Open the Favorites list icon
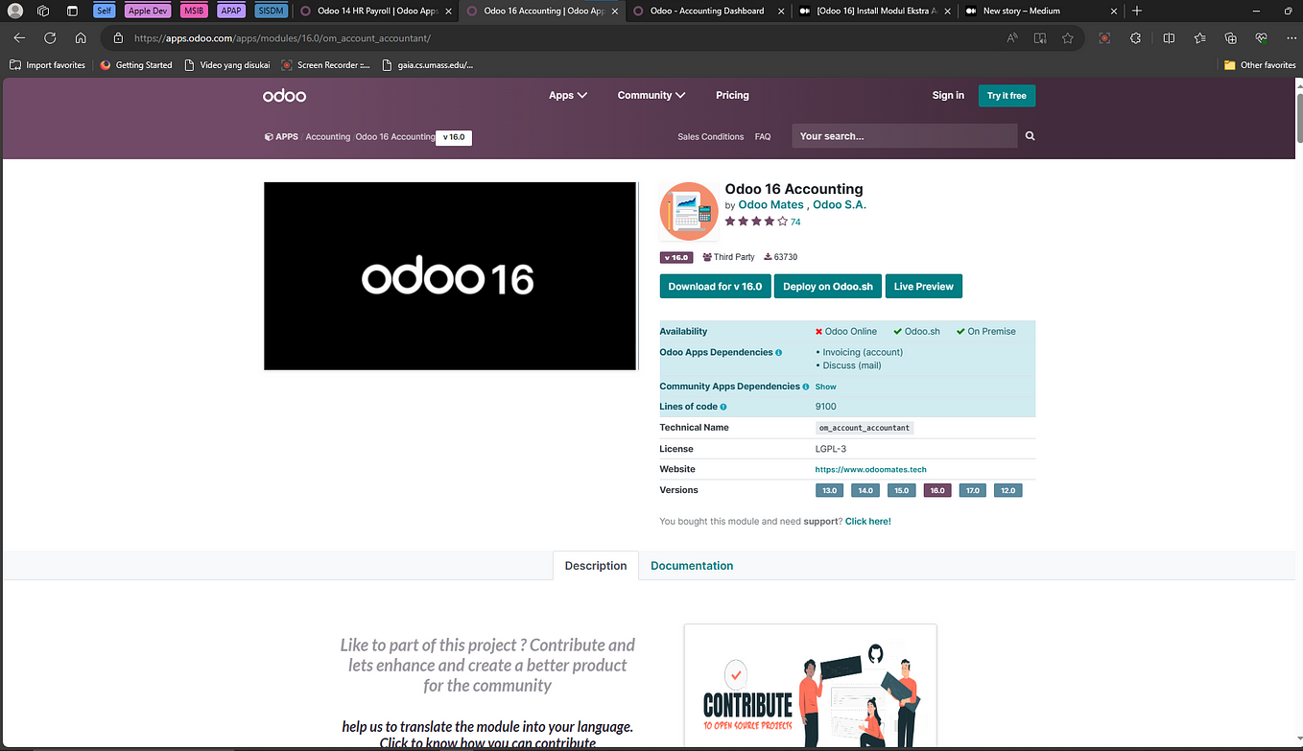 coord(1200,38)
